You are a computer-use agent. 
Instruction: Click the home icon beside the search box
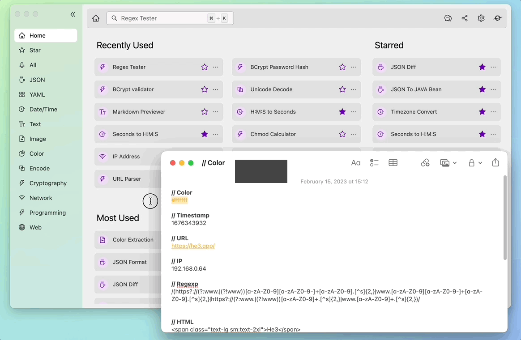[96, 18]
